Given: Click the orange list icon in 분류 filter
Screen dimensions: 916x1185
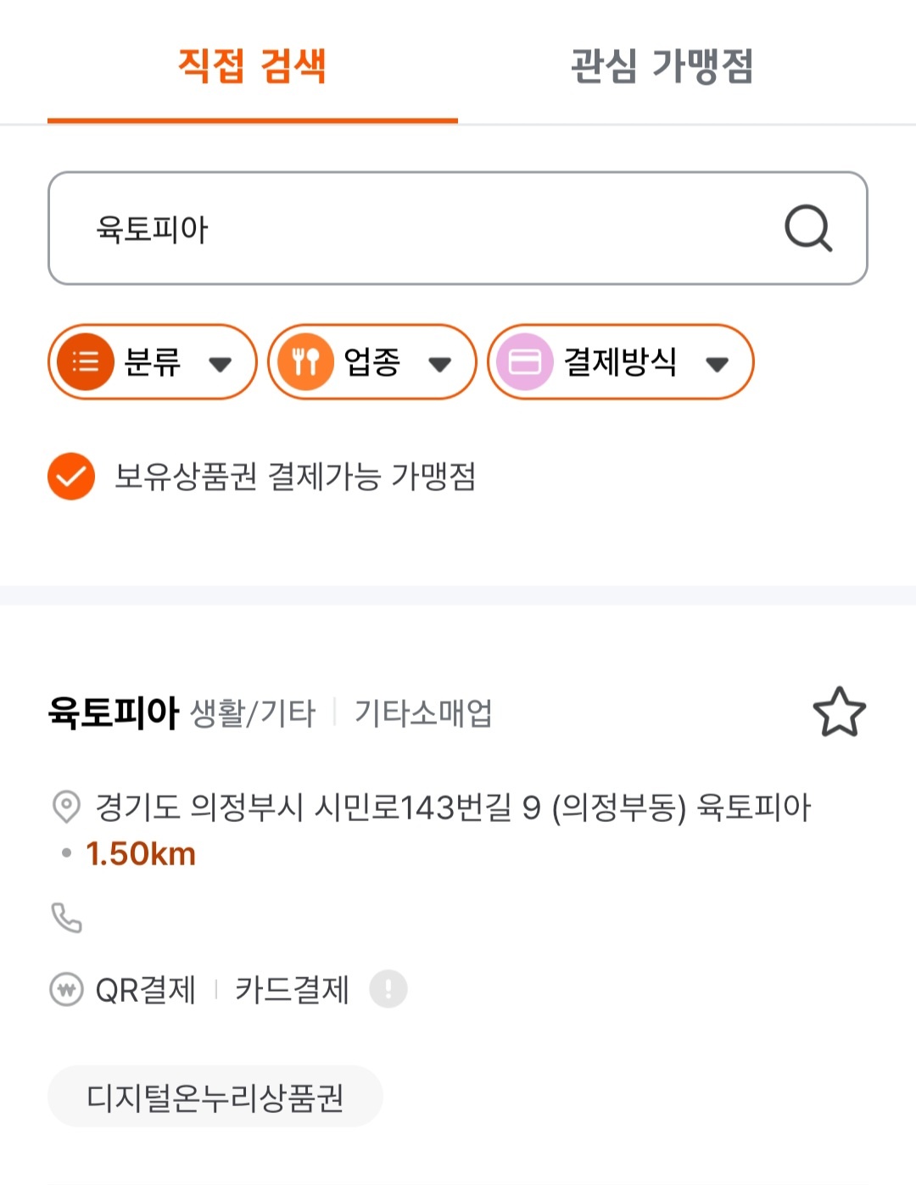Looking at the screenshot, I should pyautogui.click(x=85, y=362).
